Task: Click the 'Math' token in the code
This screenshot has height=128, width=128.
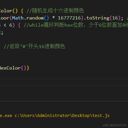Action: (x=18, y=18)
